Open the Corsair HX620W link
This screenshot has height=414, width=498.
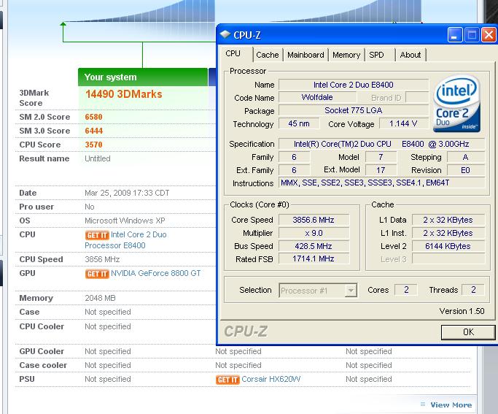[x=271, y=380]
